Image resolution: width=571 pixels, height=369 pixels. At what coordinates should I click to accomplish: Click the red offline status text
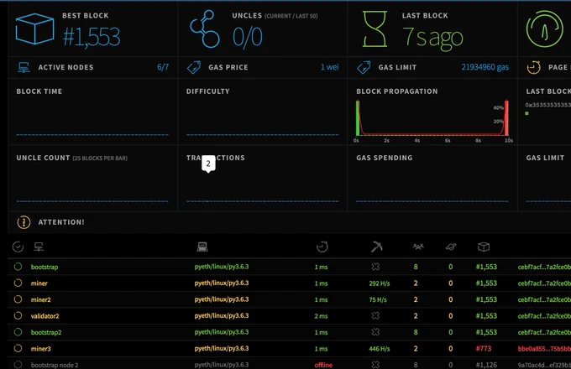coord(323,365)
